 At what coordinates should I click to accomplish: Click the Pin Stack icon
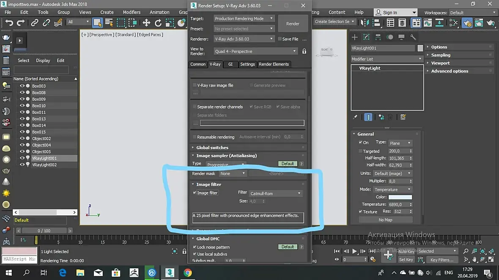(355, 117)
